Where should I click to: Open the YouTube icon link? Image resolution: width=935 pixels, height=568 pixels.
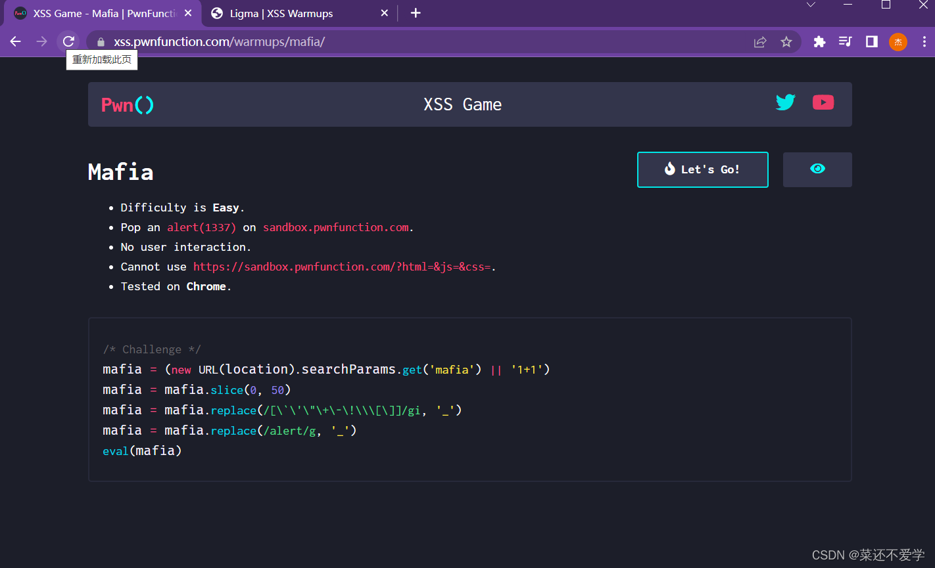[x=823, y=102]
